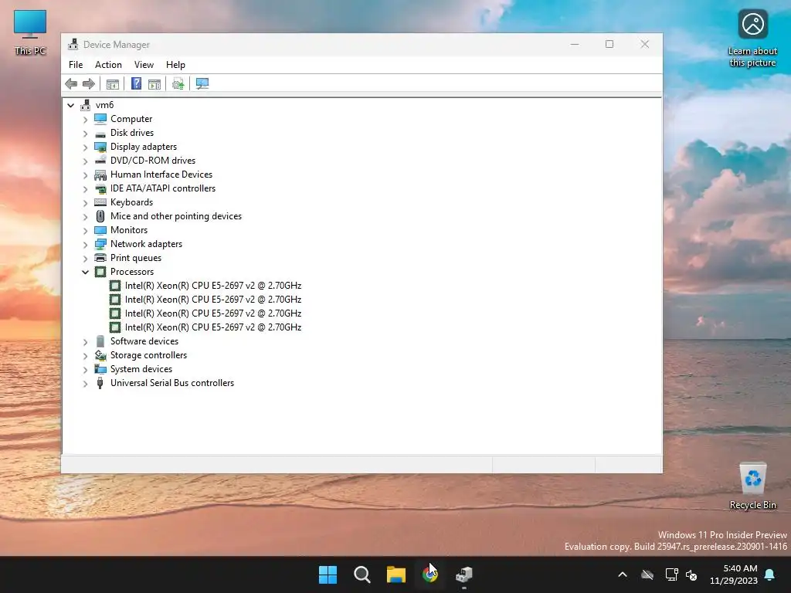Expand the System devices category
791x593 pixels.
[85, 370]
